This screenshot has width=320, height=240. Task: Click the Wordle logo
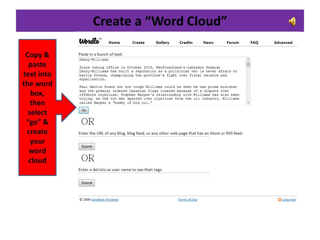tap(90, 41)
